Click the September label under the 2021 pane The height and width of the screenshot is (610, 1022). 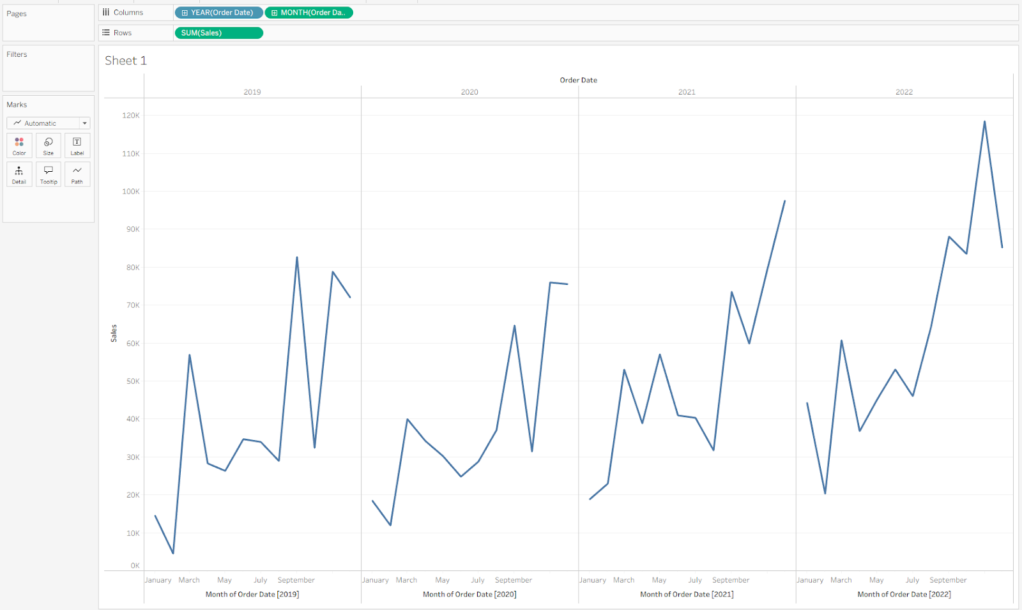click(x=731, y=580)
